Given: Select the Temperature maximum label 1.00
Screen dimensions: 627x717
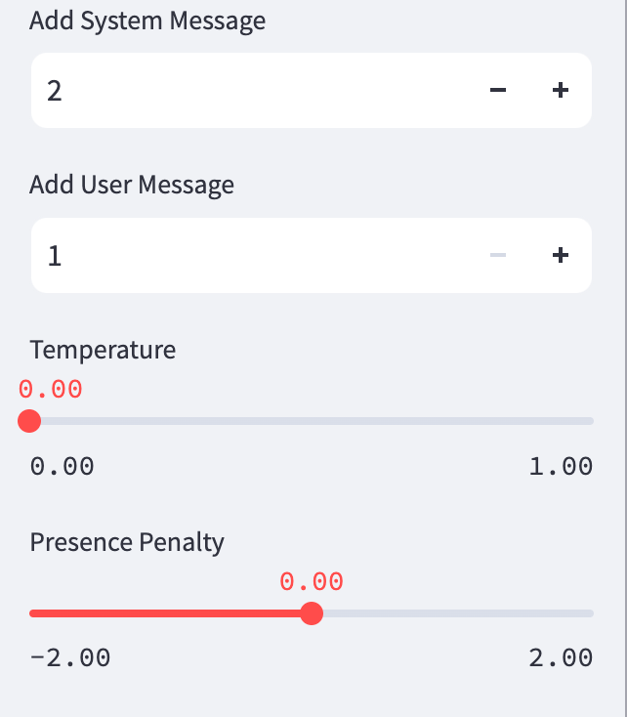Looking at the screenshot, I should tap(561, 466).
